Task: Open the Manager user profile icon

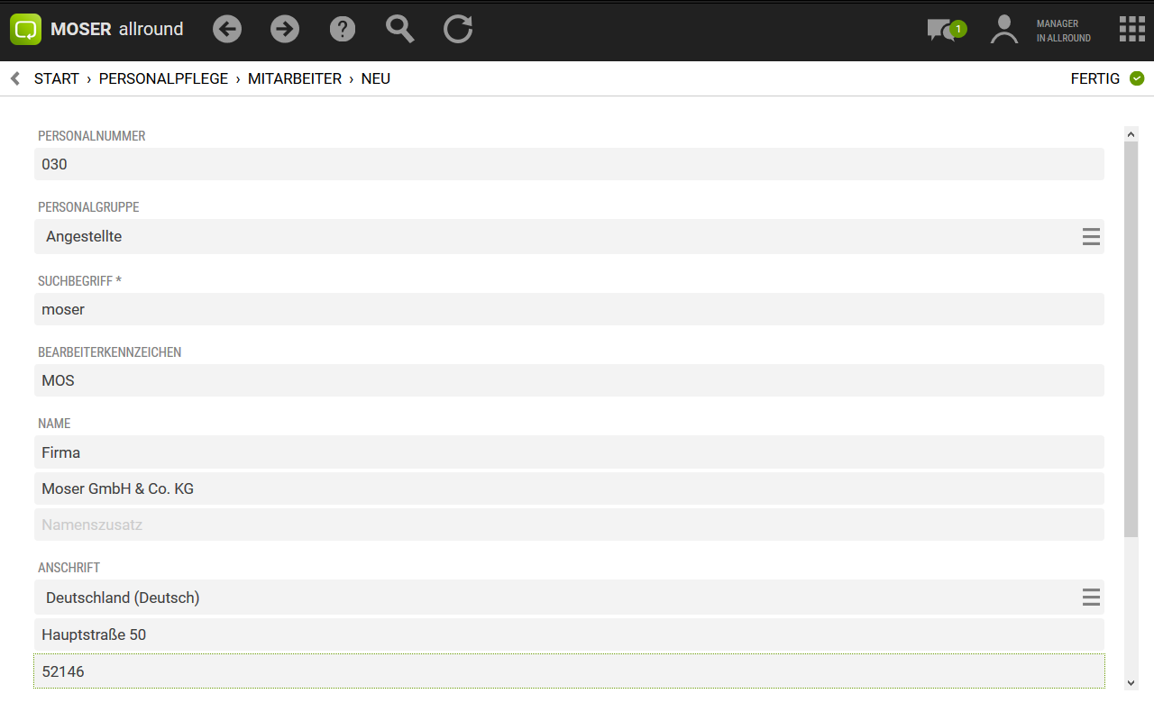Action: [x=1003, y=30]
